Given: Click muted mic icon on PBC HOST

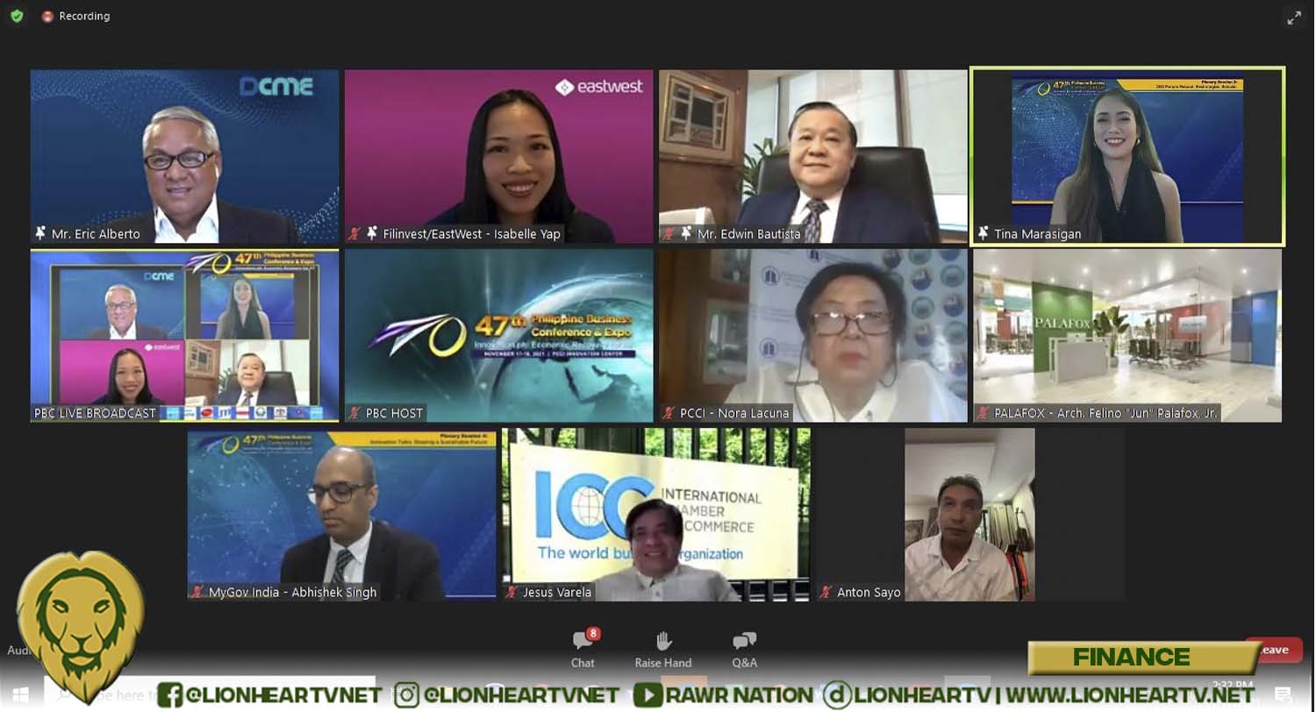Looking at the screenshot, I should (x=354, y=412).
